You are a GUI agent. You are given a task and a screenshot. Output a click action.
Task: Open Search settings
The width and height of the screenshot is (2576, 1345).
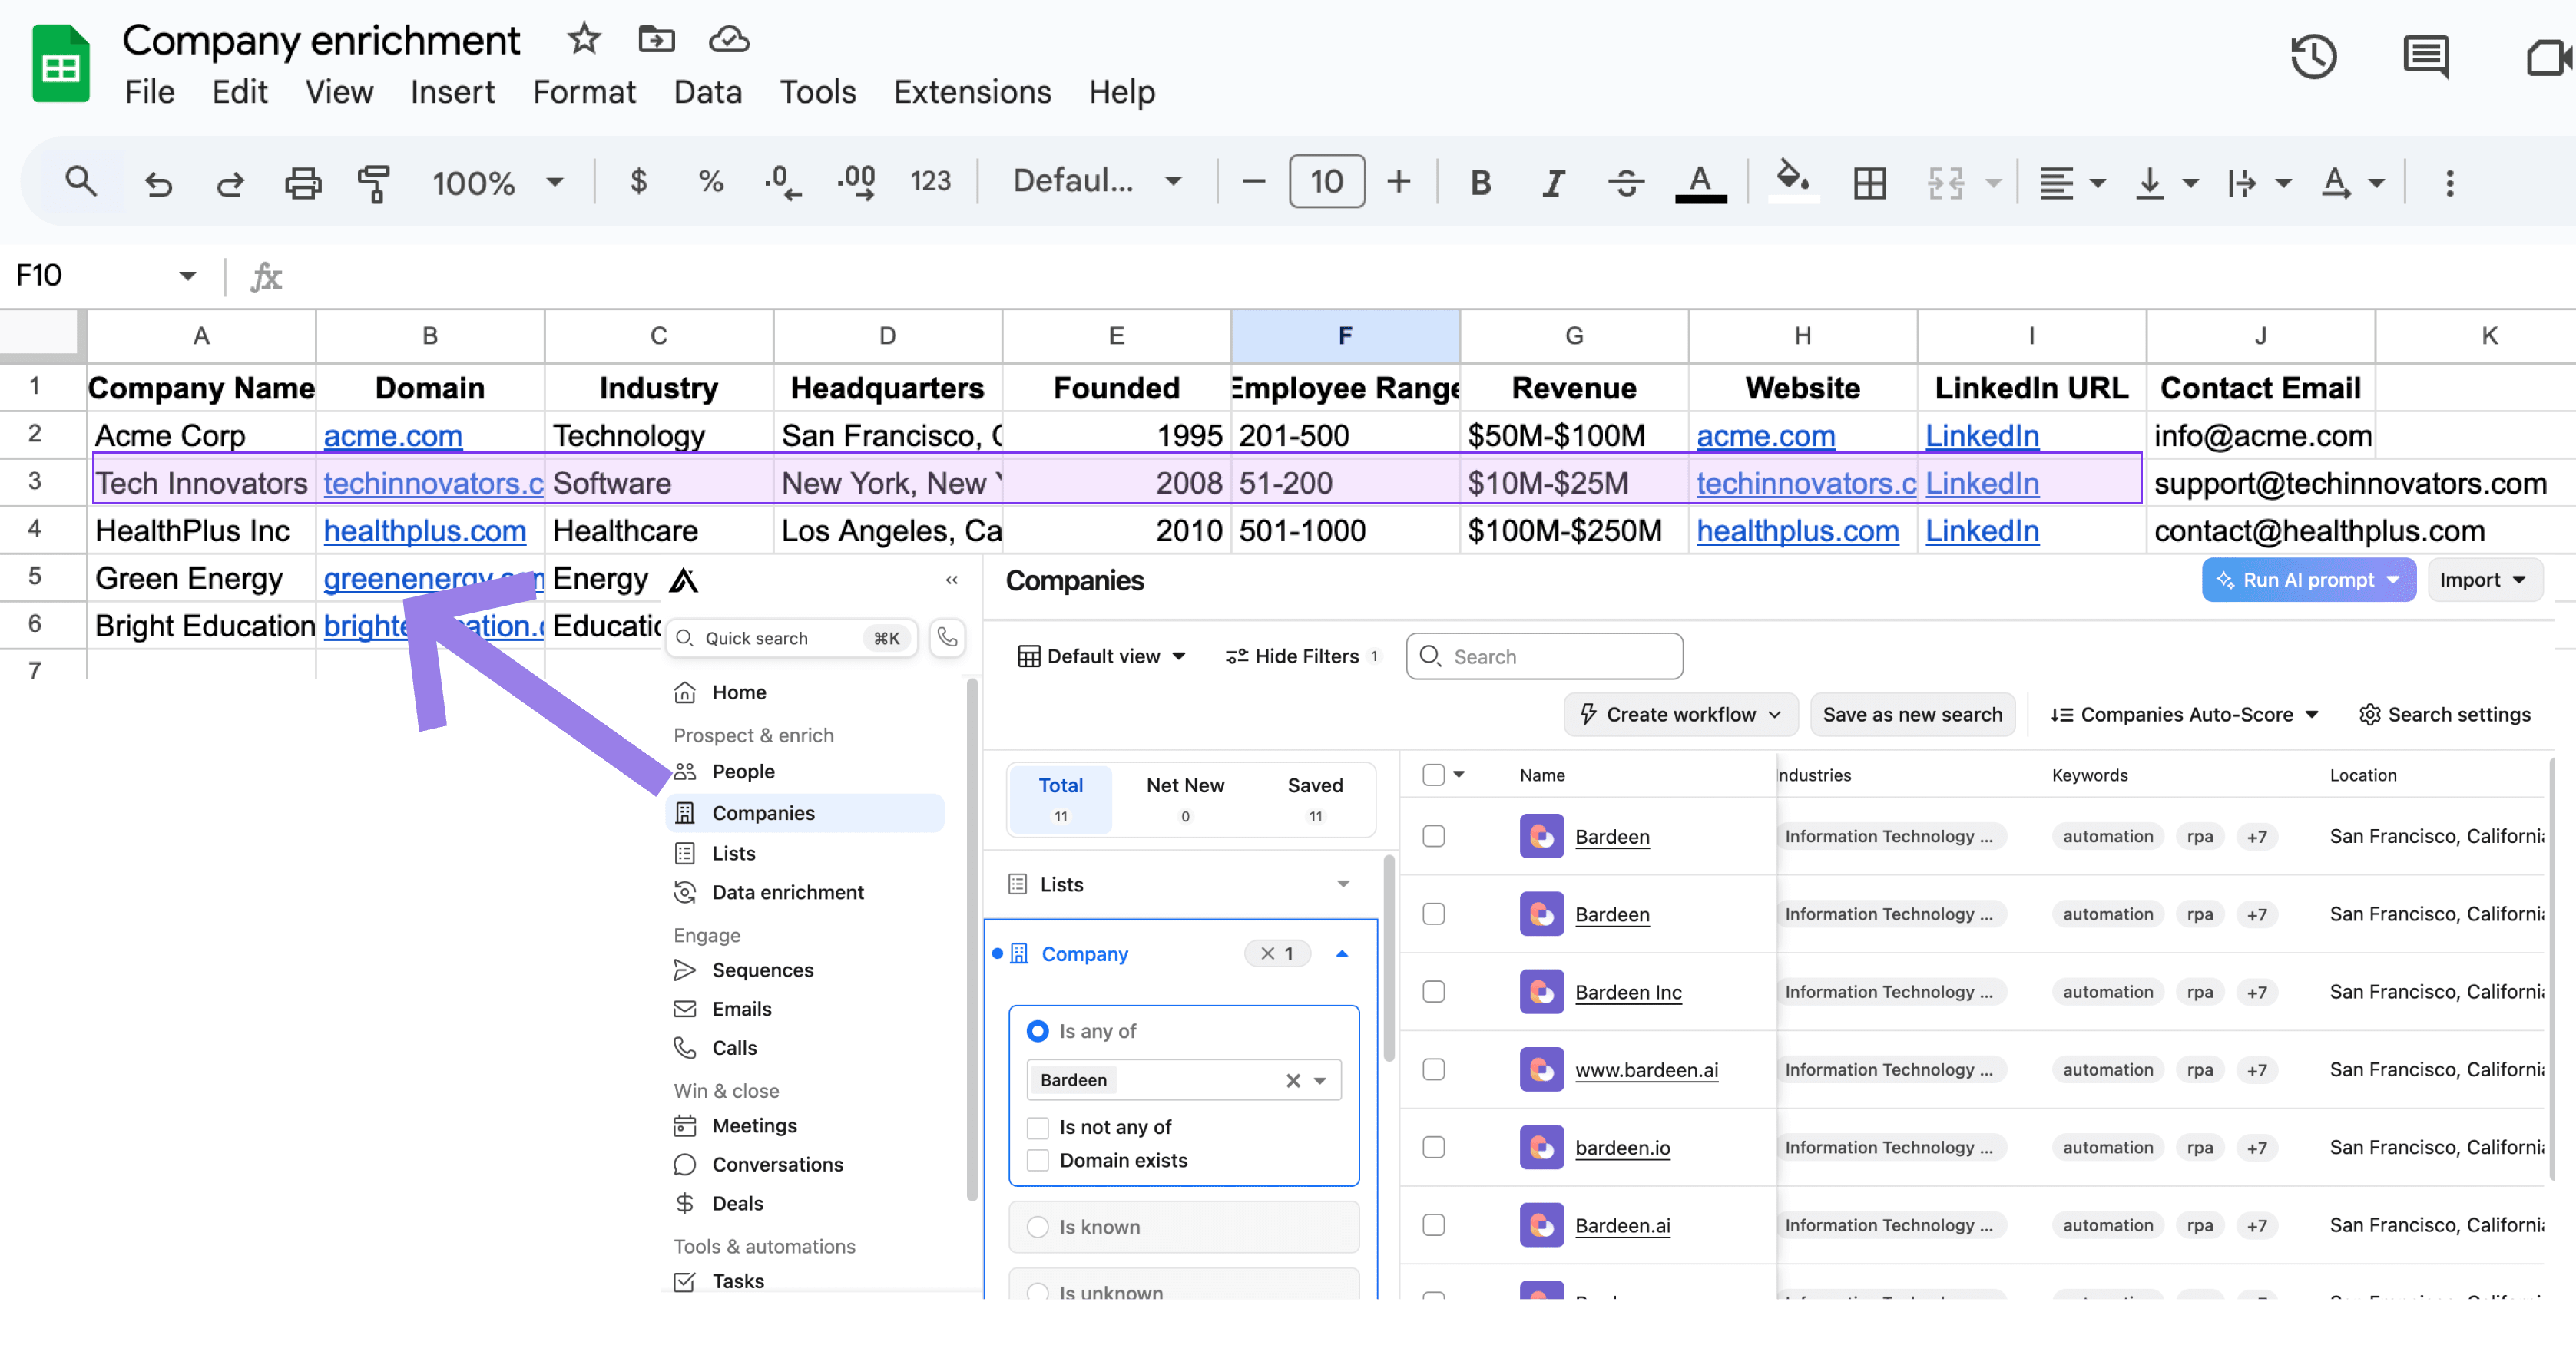(x=2444, y=715)
